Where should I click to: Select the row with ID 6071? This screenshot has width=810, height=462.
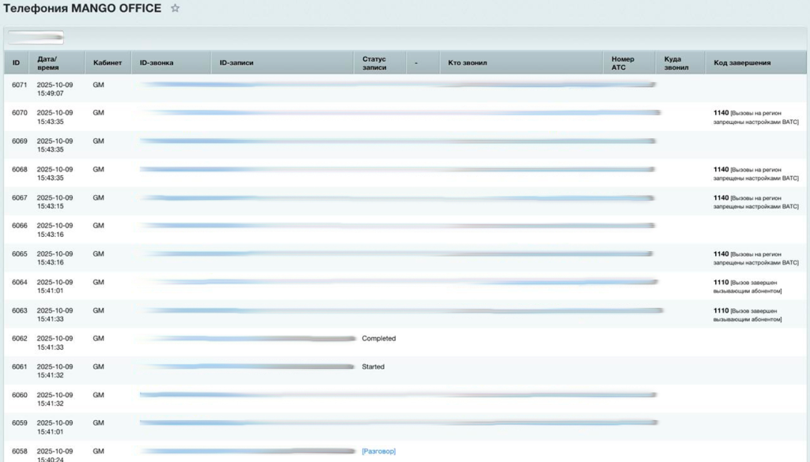tap(20, 85)
